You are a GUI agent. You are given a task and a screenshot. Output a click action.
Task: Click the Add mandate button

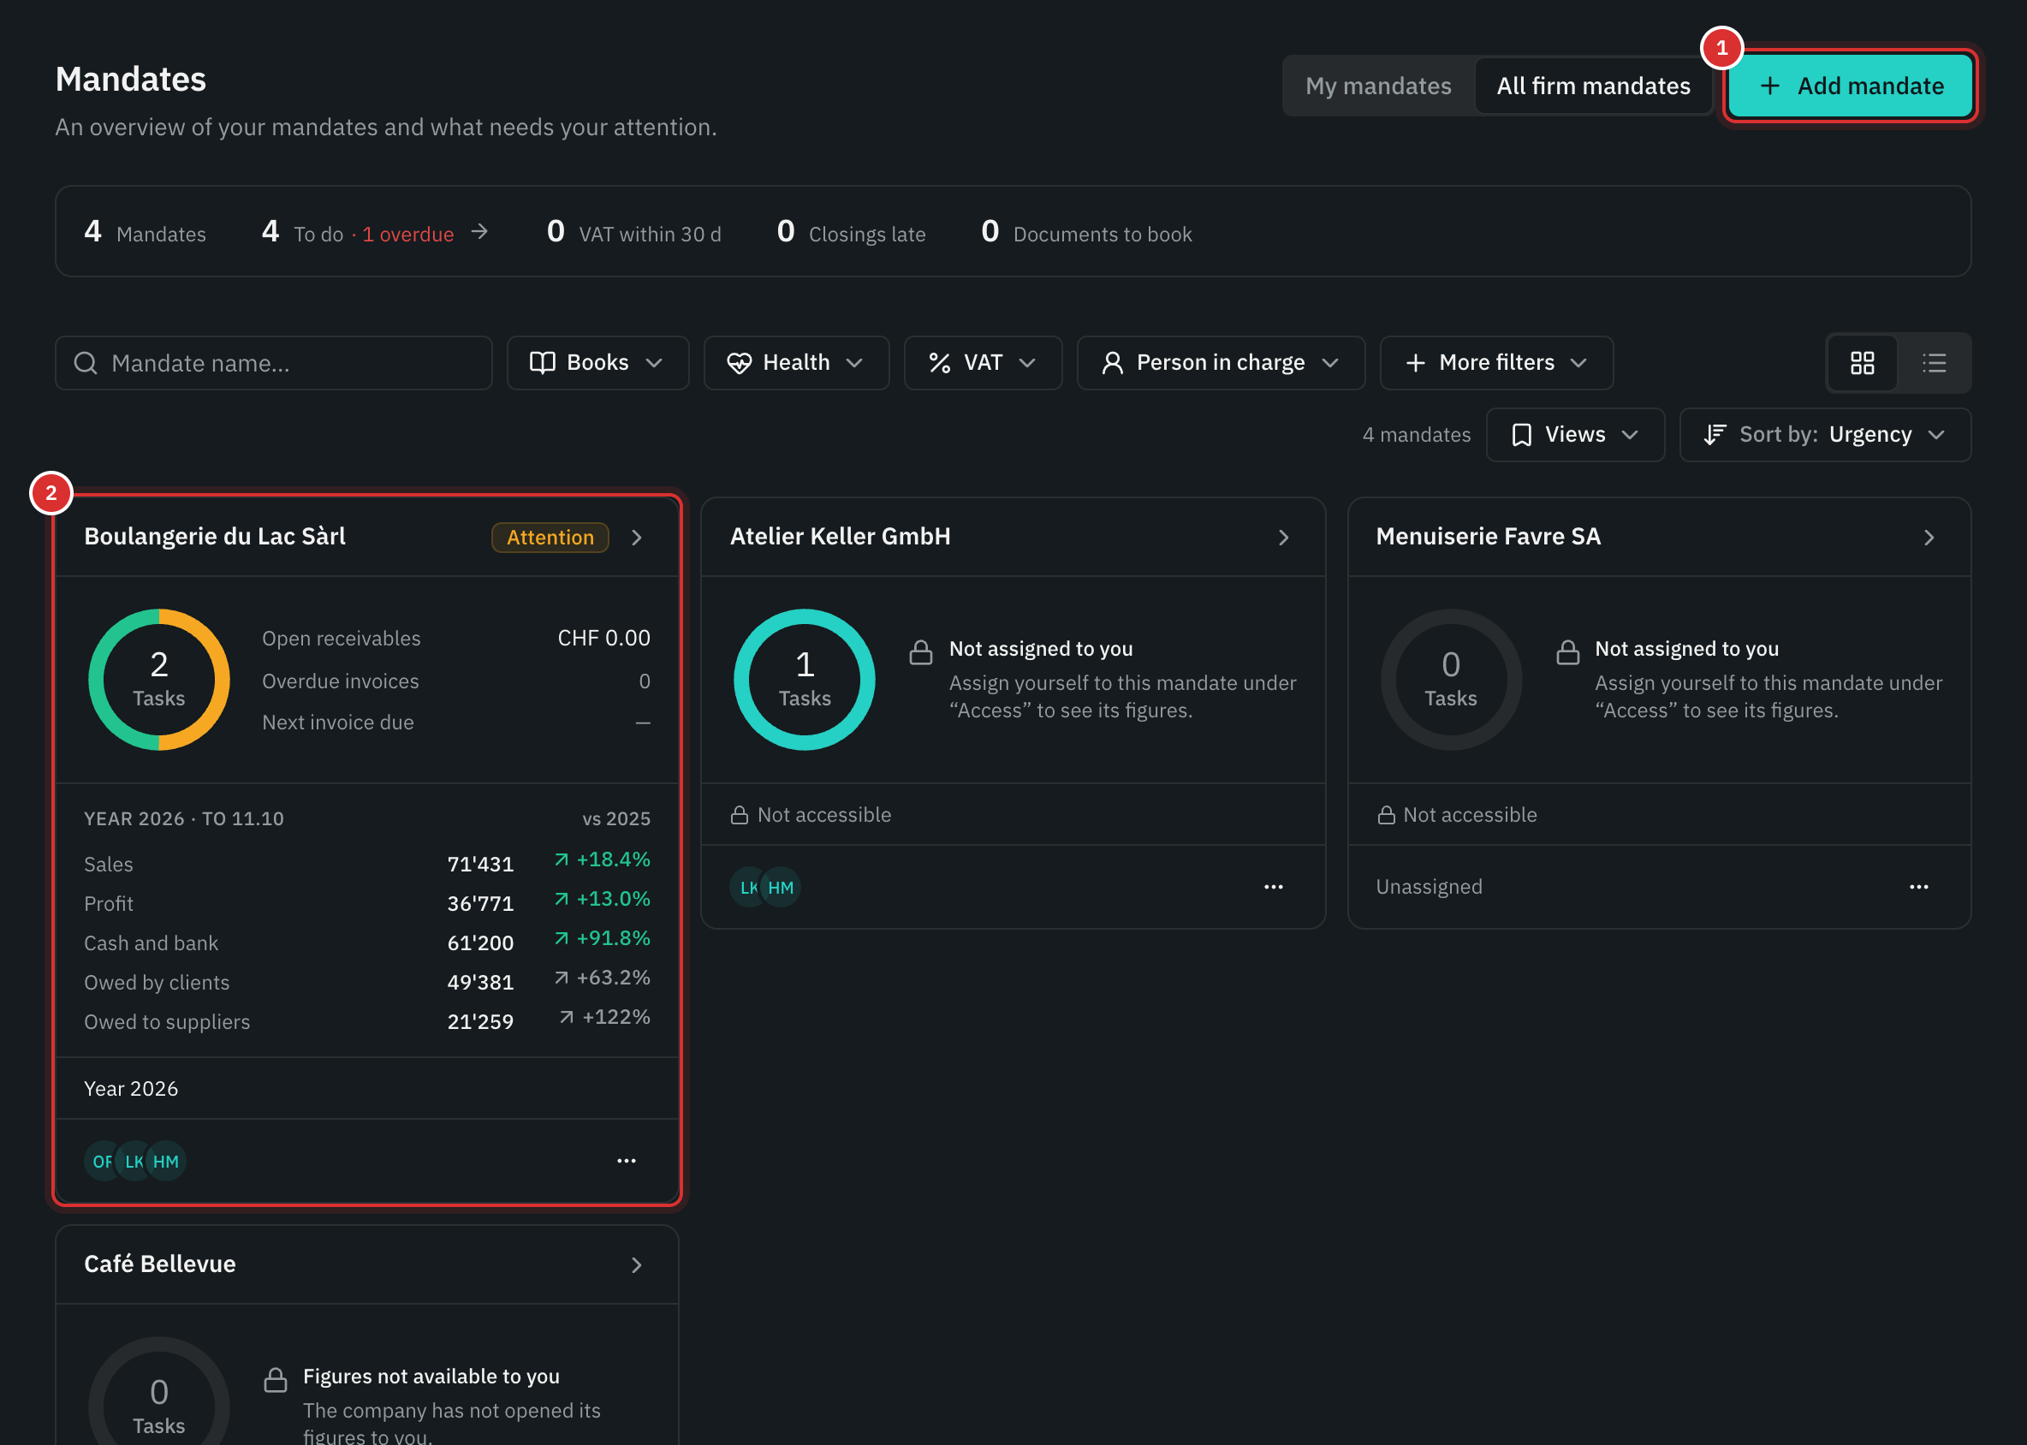[1851, 86]
